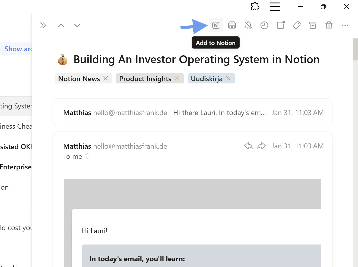The width and height of the screenshot is (358, 267).
Task: Open the hamburger main menu
Action: [x=275, y=7]
